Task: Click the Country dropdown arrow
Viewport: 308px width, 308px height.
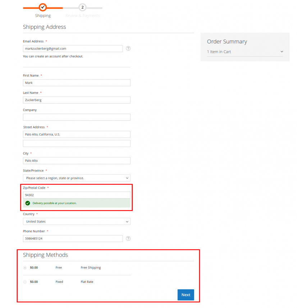Action: pos(127,221)
